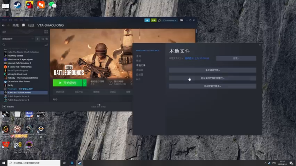Select the DLC section in properties sidebar
The width and height of the screenshot is (296, 166).
138,79
